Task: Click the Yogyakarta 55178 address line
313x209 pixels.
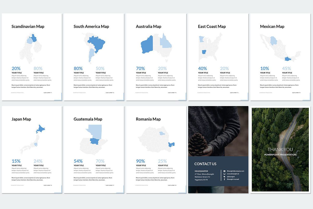Action: pyautogui.click(x=201, y=180)
